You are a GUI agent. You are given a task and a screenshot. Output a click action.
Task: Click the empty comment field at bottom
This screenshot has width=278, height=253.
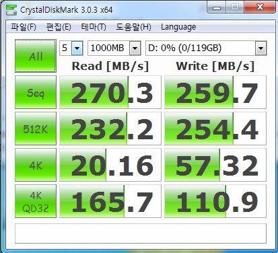[x=141, y=233]
